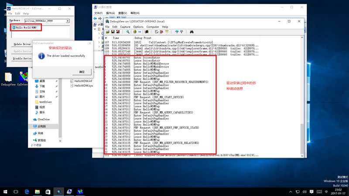The width and height of the screenshot is (349, 196).
Task: Click the Update Driver button
Action: [x=22, y=44]
